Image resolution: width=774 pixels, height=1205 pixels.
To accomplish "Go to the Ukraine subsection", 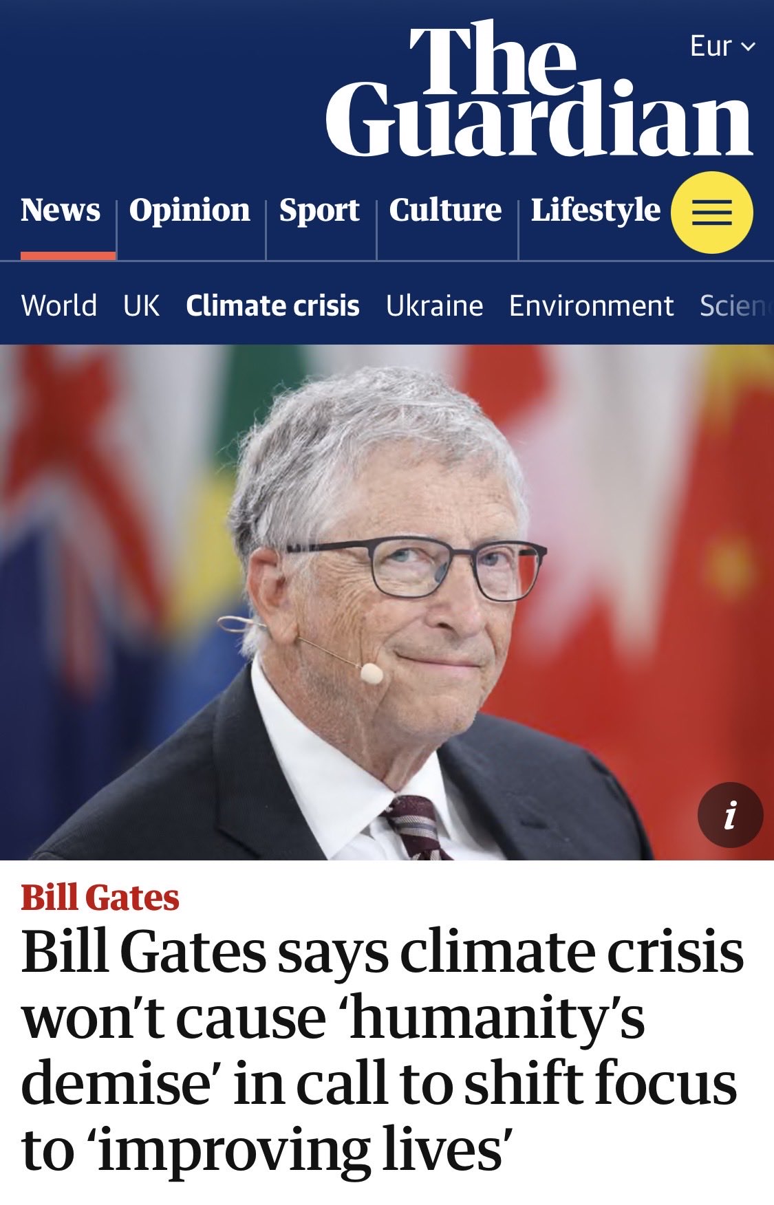I will pos(434,305).
